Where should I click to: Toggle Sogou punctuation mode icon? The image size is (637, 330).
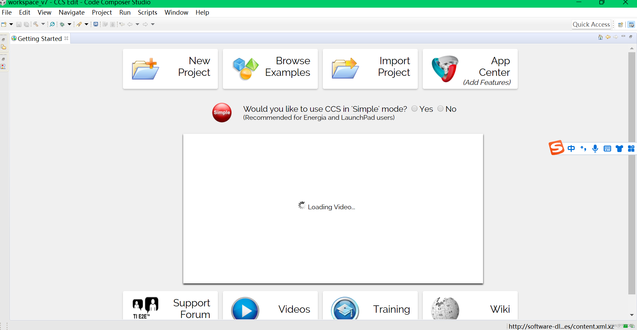(x=583, y=148)
